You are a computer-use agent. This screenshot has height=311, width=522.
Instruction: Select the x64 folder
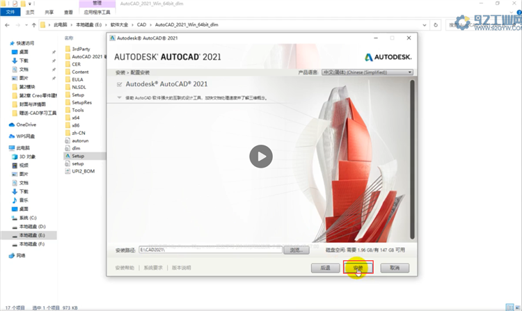[x=76, y=118]
